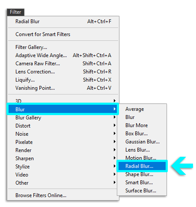Open Camera Raw Filter

pyautogui.click(x=63, y=64)
